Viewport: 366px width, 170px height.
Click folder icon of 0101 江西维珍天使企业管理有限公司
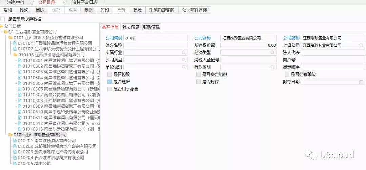coord(11,38)
